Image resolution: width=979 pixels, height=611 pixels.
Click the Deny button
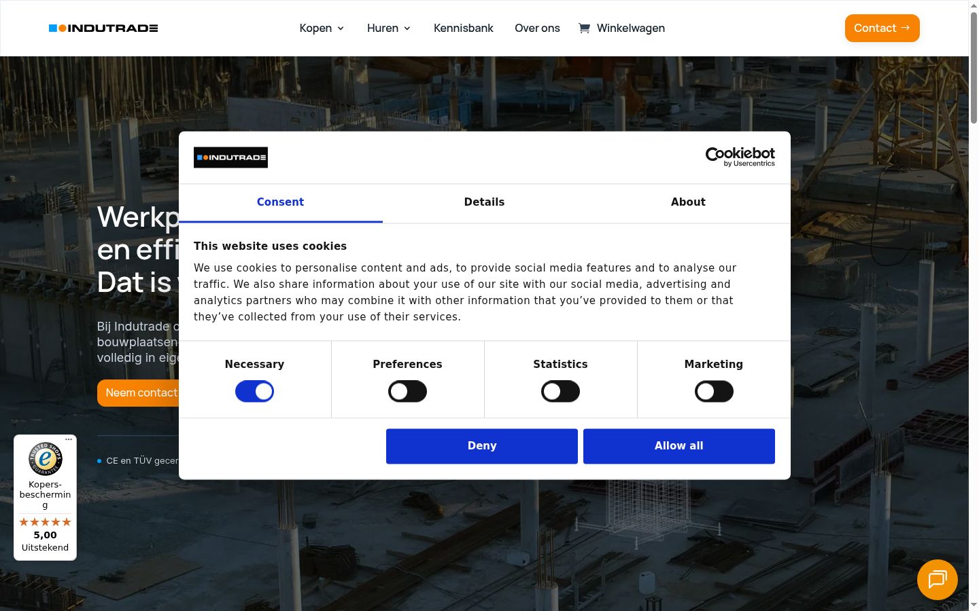(x=482, y=446)
